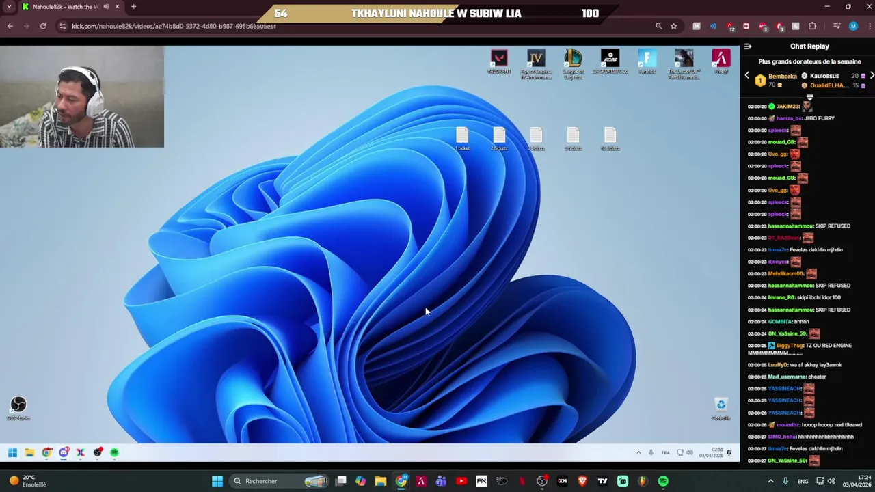Select the '1 ticket' file icon
Viewport: 875px width, 492px height.
coord(463,139)
